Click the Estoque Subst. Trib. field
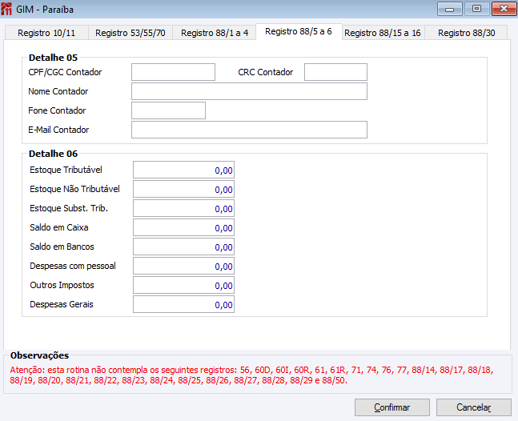518x421 pixels. pyautogui.click(x=183, y=208)
